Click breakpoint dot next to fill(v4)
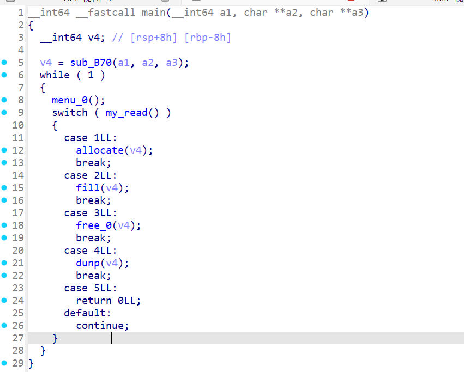 pyautogui.click(x=4, y=188)
